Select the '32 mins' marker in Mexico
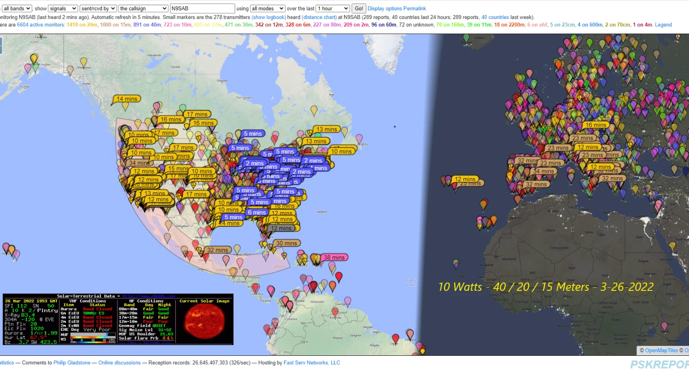The image size is (689, 370). point(218,250)
